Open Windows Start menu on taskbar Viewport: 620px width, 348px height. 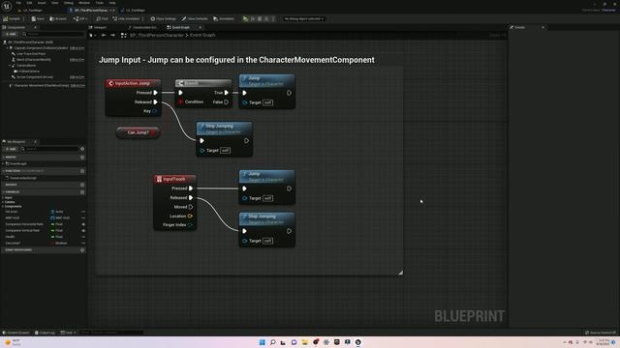(x=262, y=342)
